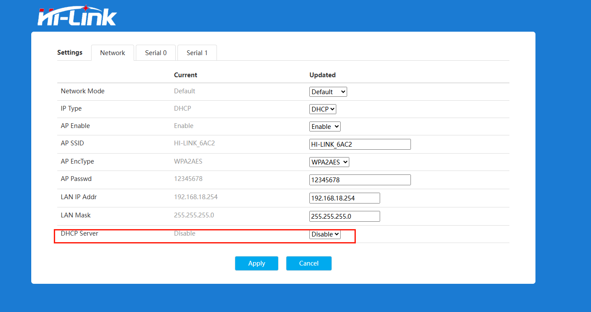This screenshot has width=591, height=312.
Task: Switch to the Network tab
Action: pos(112,53)
